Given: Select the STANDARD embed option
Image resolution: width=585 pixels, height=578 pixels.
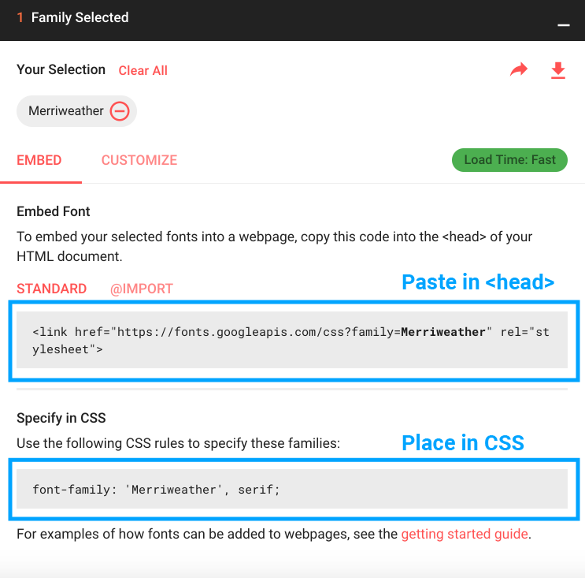Looking at the screenshot, I should click(51, 289).
